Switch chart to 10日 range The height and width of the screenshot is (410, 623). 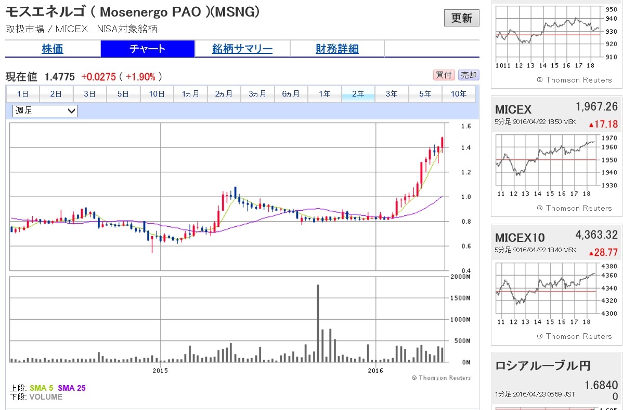pos(157,94)
